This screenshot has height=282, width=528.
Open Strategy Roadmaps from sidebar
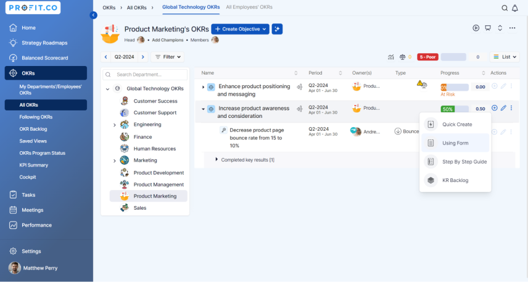click(46, 43)
